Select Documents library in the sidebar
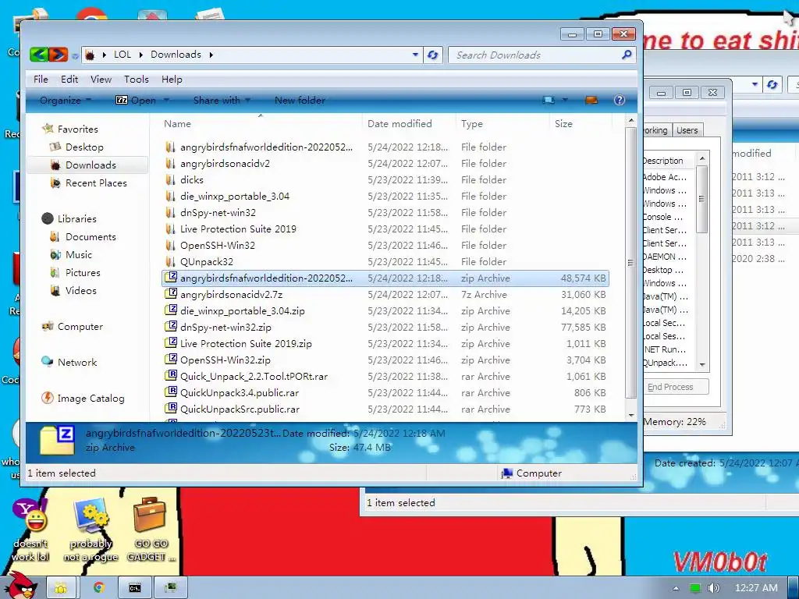Image resolution: width=799 pixels, height=599 pixels. coord(91,237)
